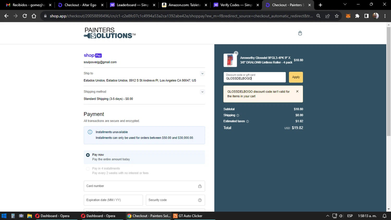Open the Windows Start menu
Screen dimensions: 391x220
(x=4, y=216)
